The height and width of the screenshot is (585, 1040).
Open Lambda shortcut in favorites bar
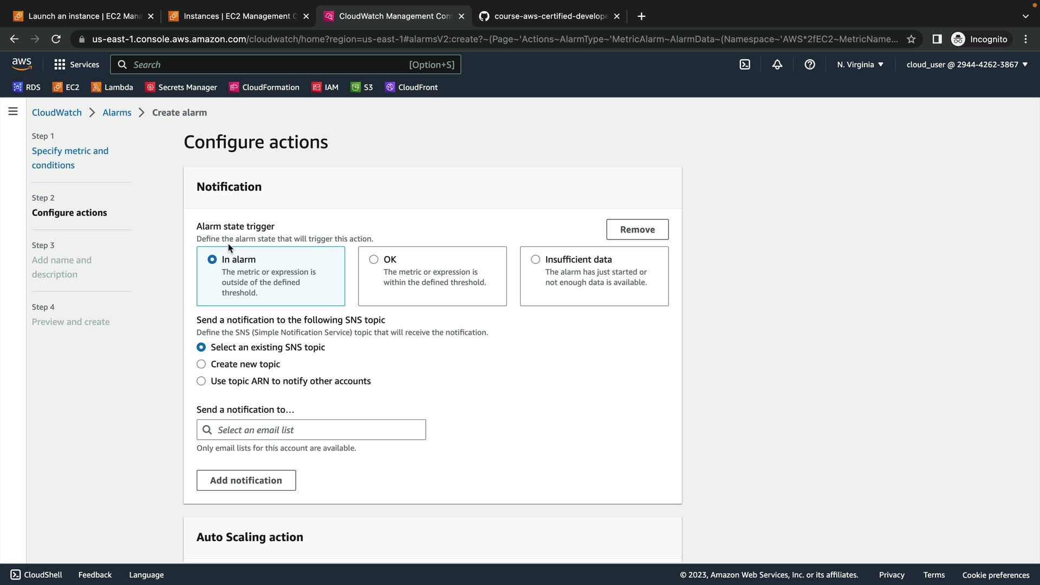pyautogui.click(x=112, y=87)
